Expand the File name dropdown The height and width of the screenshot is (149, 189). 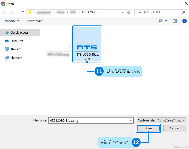(131, 121)
